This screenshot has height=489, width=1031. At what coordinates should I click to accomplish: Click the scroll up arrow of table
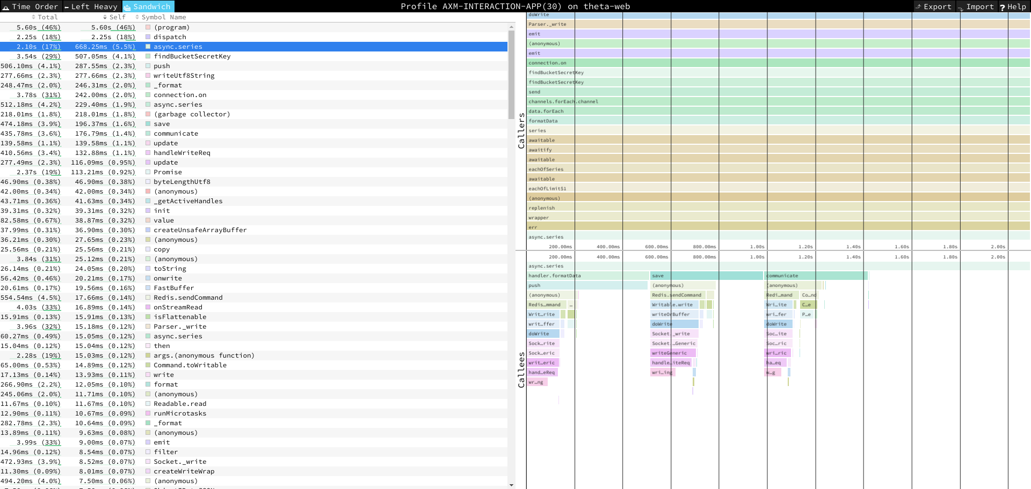tap(511, 26)
